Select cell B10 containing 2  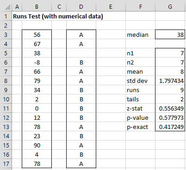click(37, 99)
